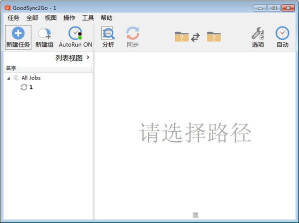Click the sync direction arrows between folders
Viewport: 299px width, 223px height.
[196, 37]
